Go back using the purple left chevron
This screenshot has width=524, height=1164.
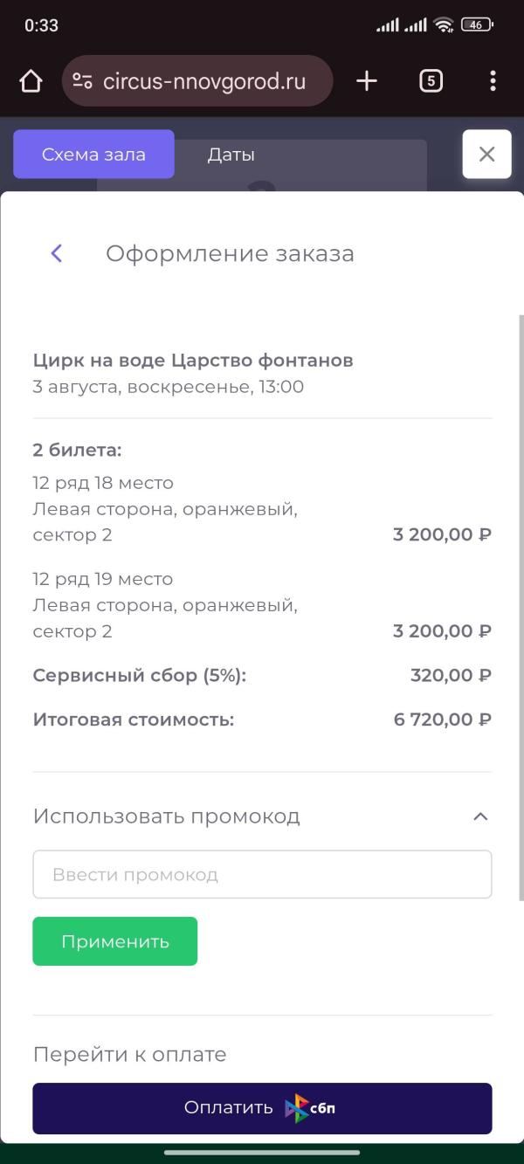tap(57, 254)
